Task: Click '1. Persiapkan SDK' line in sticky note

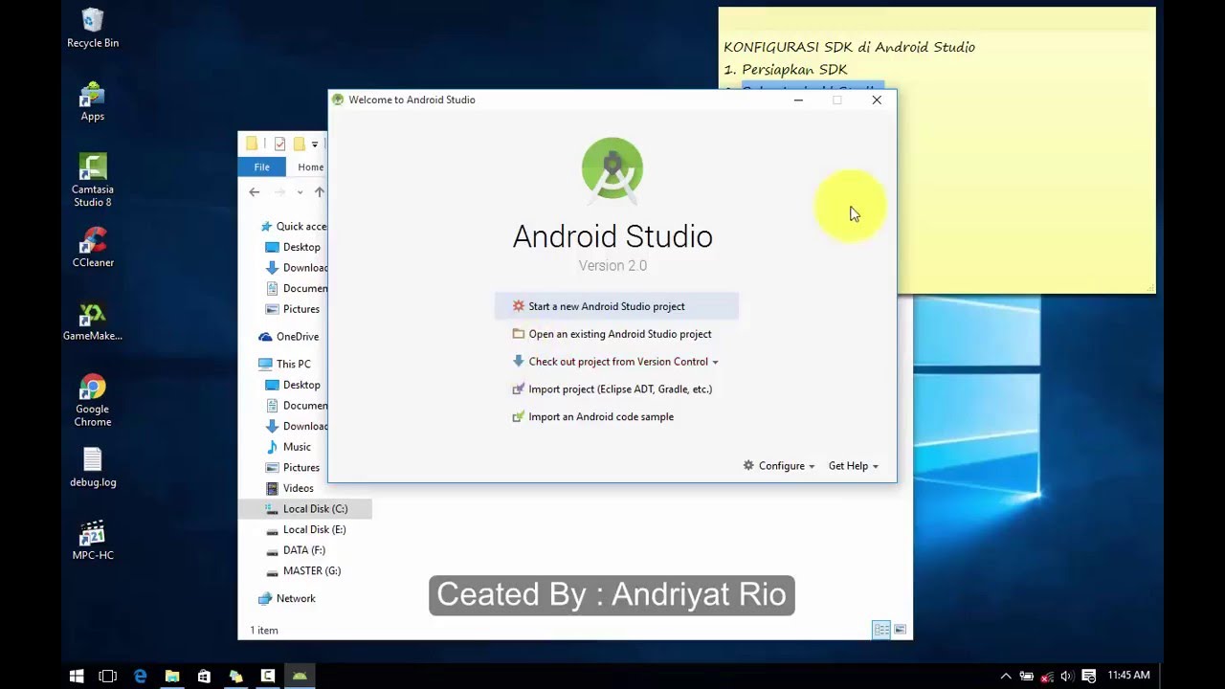Action: point(786,70)
